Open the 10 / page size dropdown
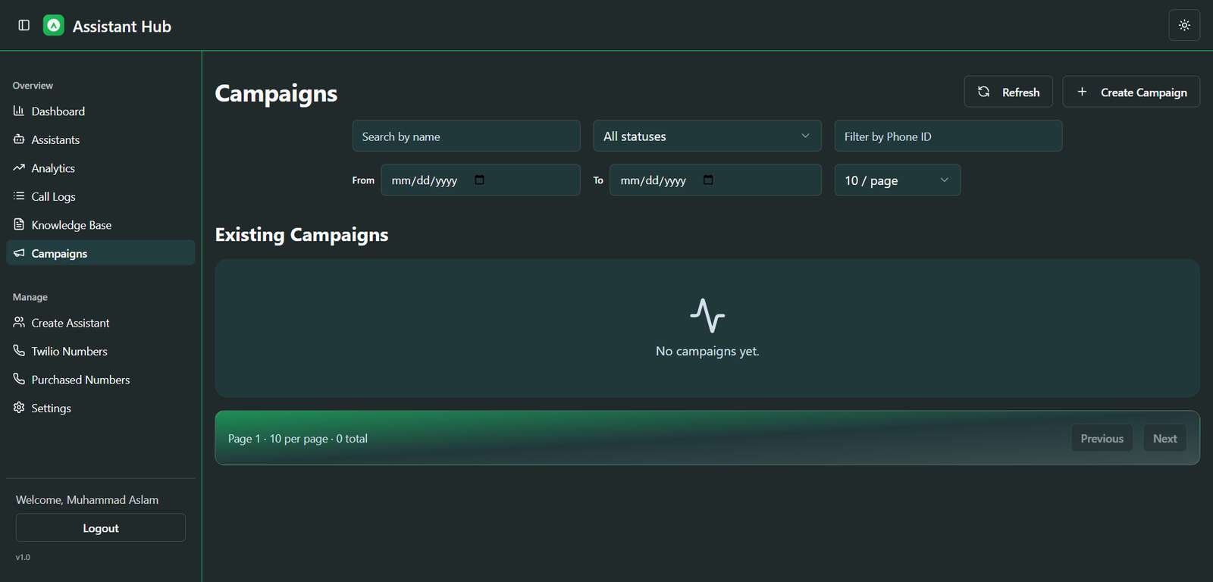Image resolution: width=1213 pixels, height=582 pixels. point(897,180)
